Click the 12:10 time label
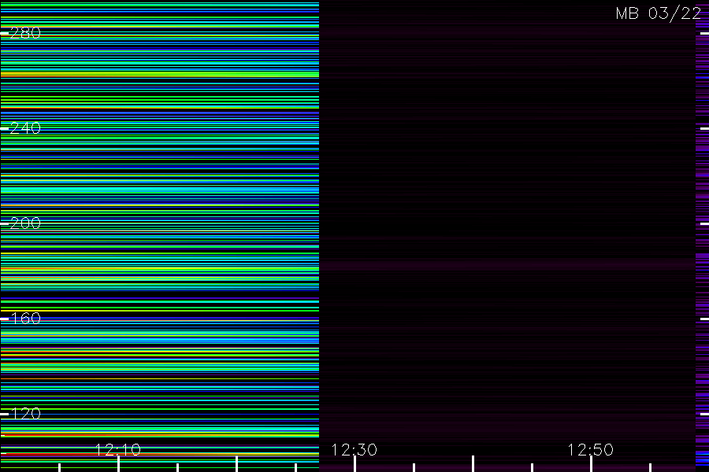709x472 pixels. [118, 450]
